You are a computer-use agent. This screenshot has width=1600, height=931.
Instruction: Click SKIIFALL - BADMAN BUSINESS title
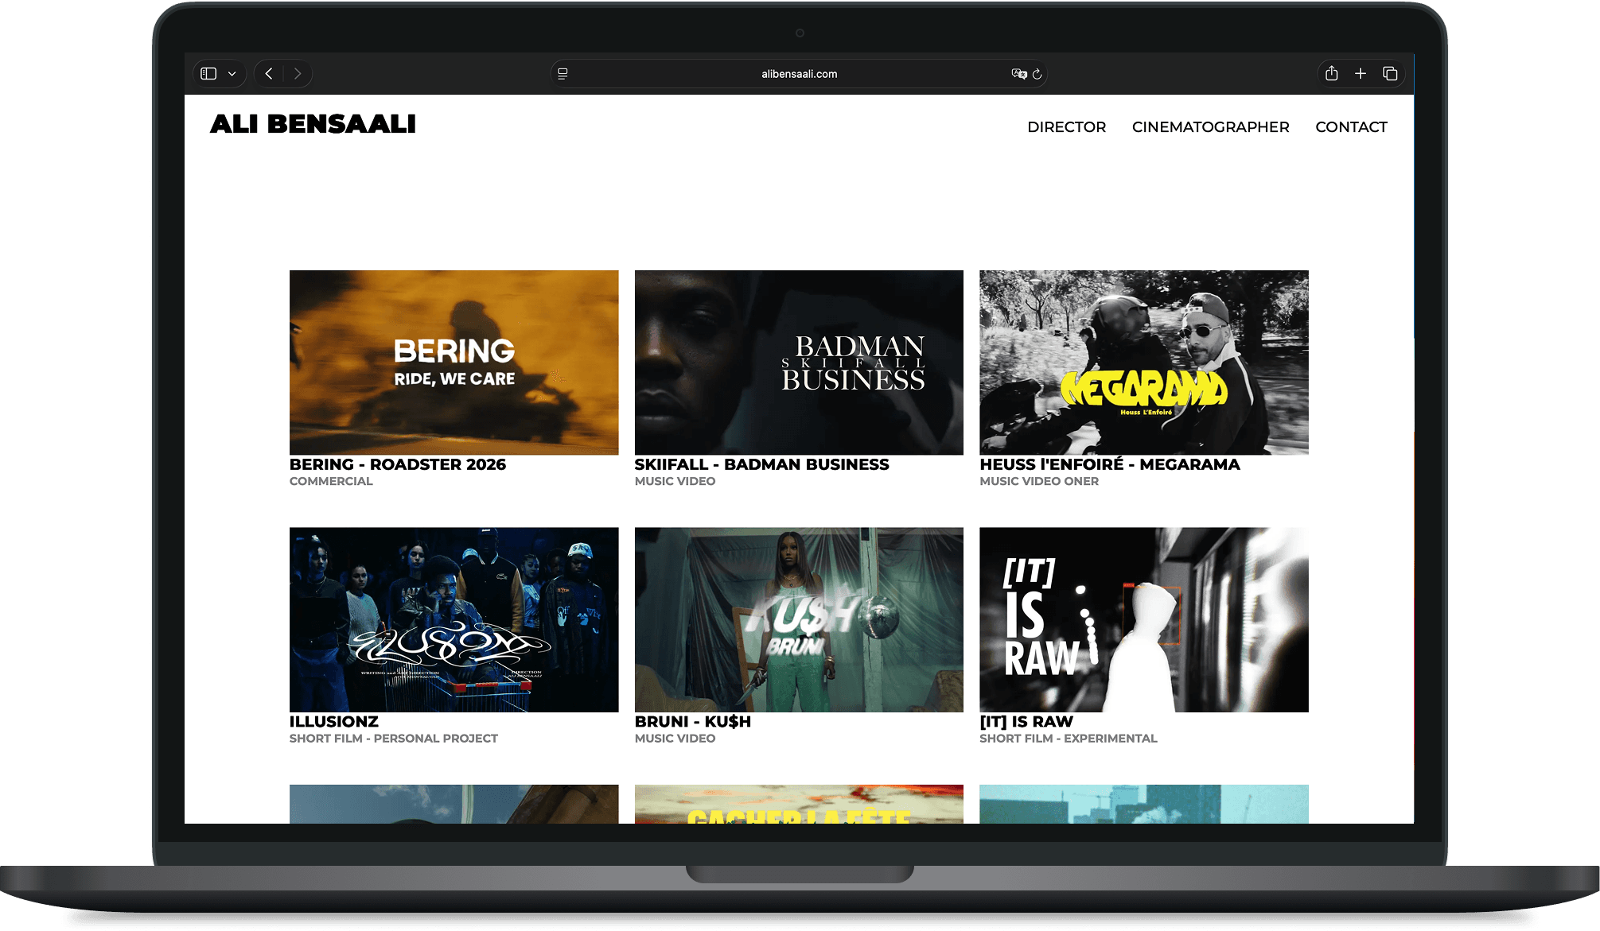[761, 464]
